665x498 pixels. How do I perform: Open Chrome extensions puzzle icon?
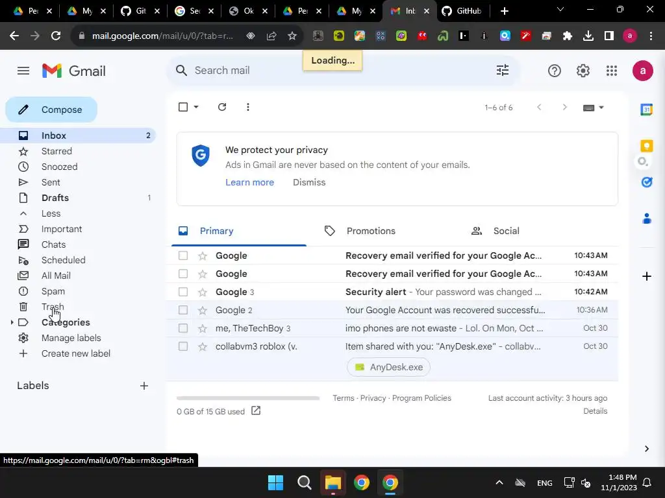(567, 36)
